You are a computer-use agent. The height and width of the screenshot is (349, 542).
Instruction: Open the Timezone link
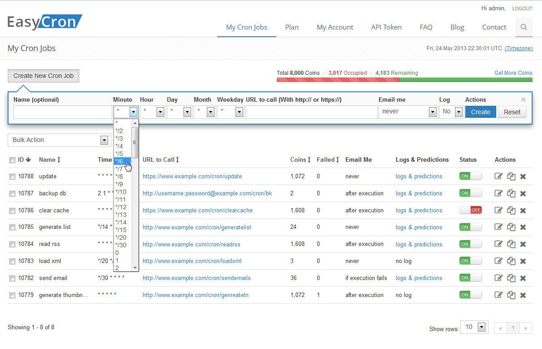519,48
